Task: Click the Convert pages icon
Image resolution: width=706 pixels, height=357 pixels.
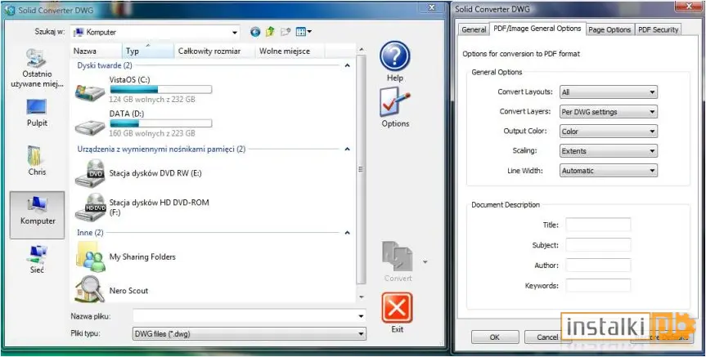Action: (x=397, y=257)
